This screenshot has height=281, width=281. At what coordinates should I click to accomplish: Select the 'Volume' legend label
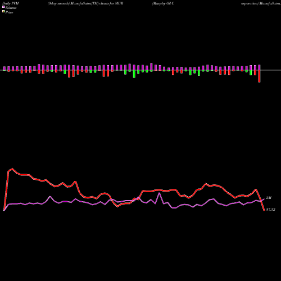pyautogui.click(x=11, y=8)
